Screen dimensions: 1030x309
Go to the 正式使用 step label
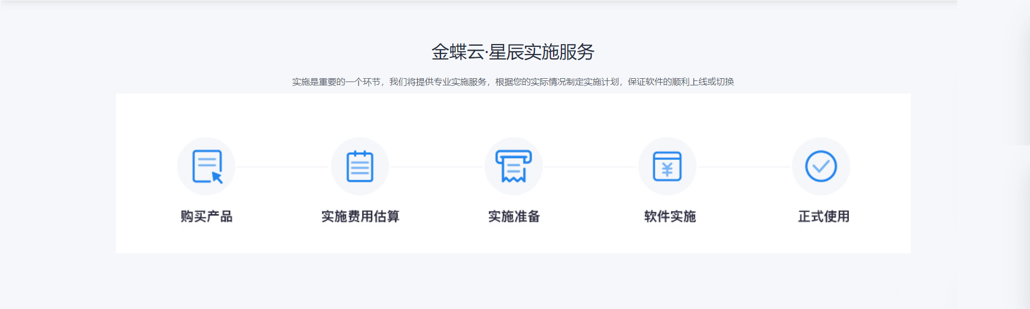(823, 216)
